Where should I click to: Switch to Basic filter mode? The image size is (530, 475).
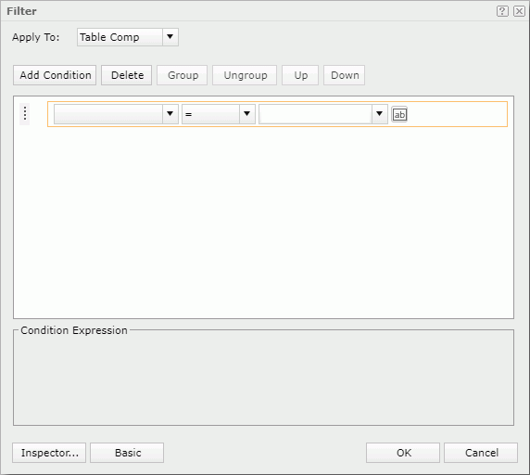tap(127, 453)
